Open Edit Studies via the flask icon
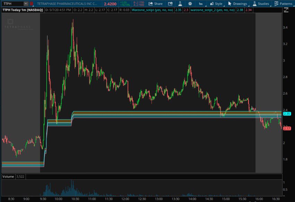The image size is (295, 202). (x=180, y=3)
